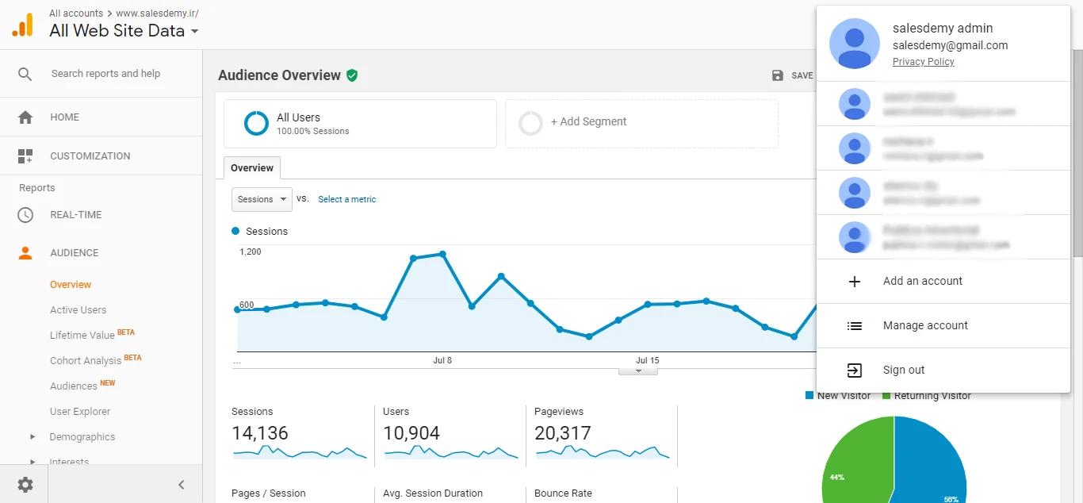The height and width of the screenshot is (503, 1083).
Task: Click Add an account option
Action: point(922,282)
